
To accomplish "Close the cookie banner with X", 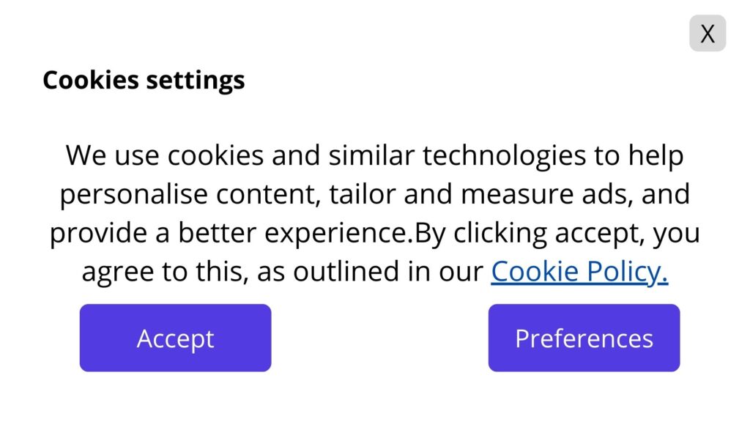I will (707, 34).
